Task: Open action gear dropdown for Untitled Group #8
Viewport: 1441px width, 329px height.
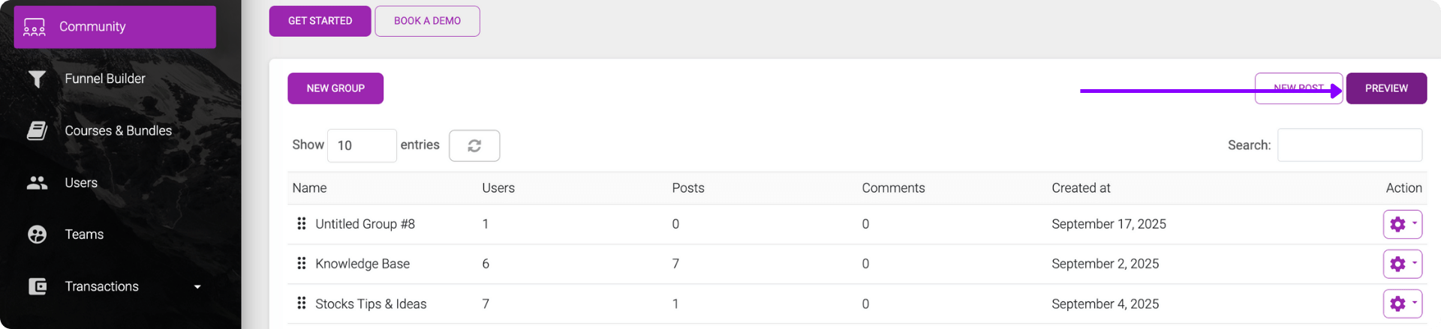Action: (1402, 224)
